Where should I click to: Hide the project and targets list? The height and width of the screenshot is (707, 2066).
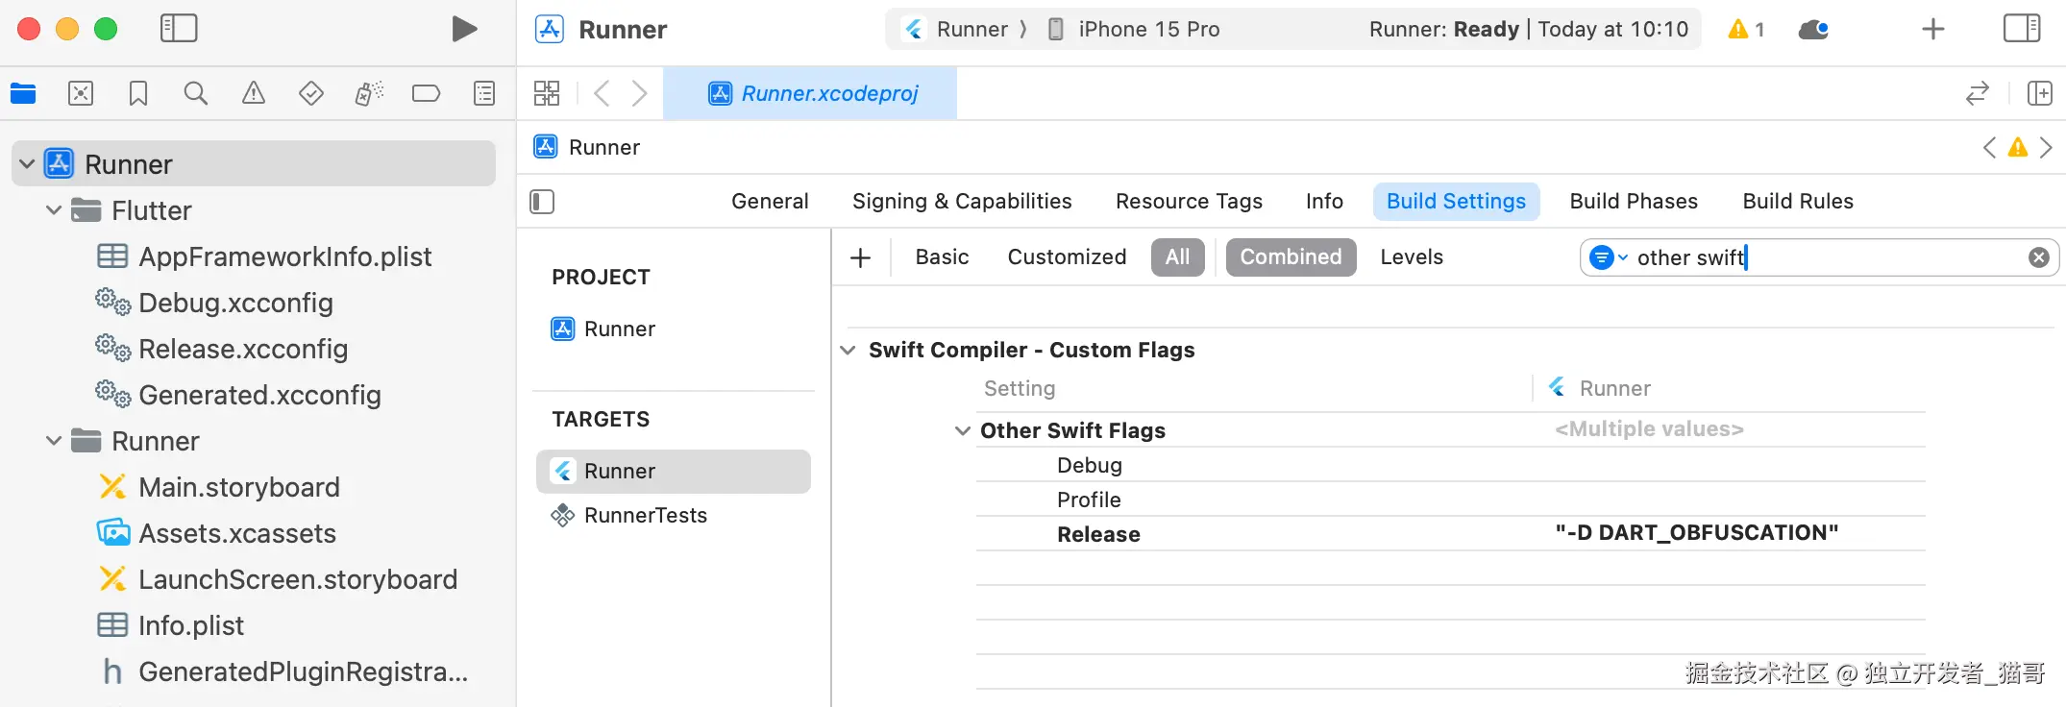coord(542,202)
